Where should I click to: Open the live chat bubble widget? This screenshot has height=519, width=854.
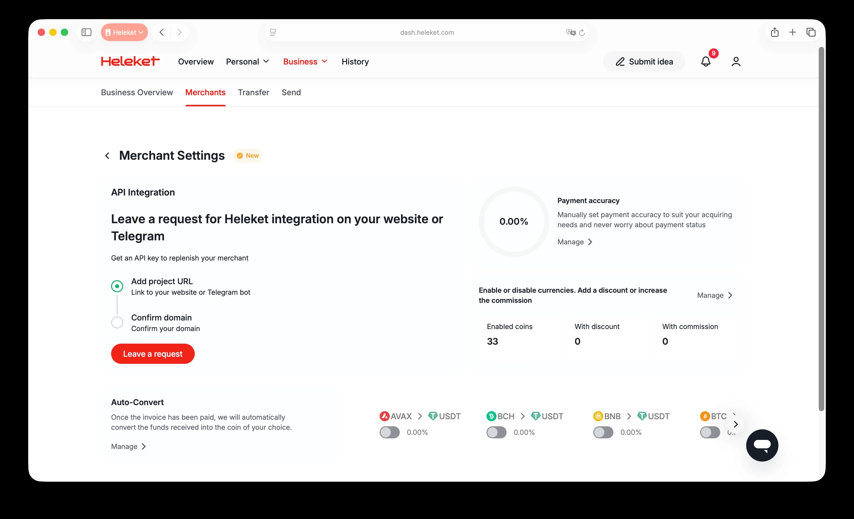click(762, 445)
